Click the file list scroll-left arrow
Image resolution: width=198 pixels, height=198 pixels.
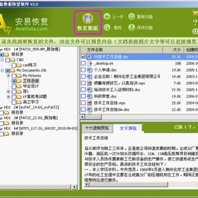(x=82, y=117)
